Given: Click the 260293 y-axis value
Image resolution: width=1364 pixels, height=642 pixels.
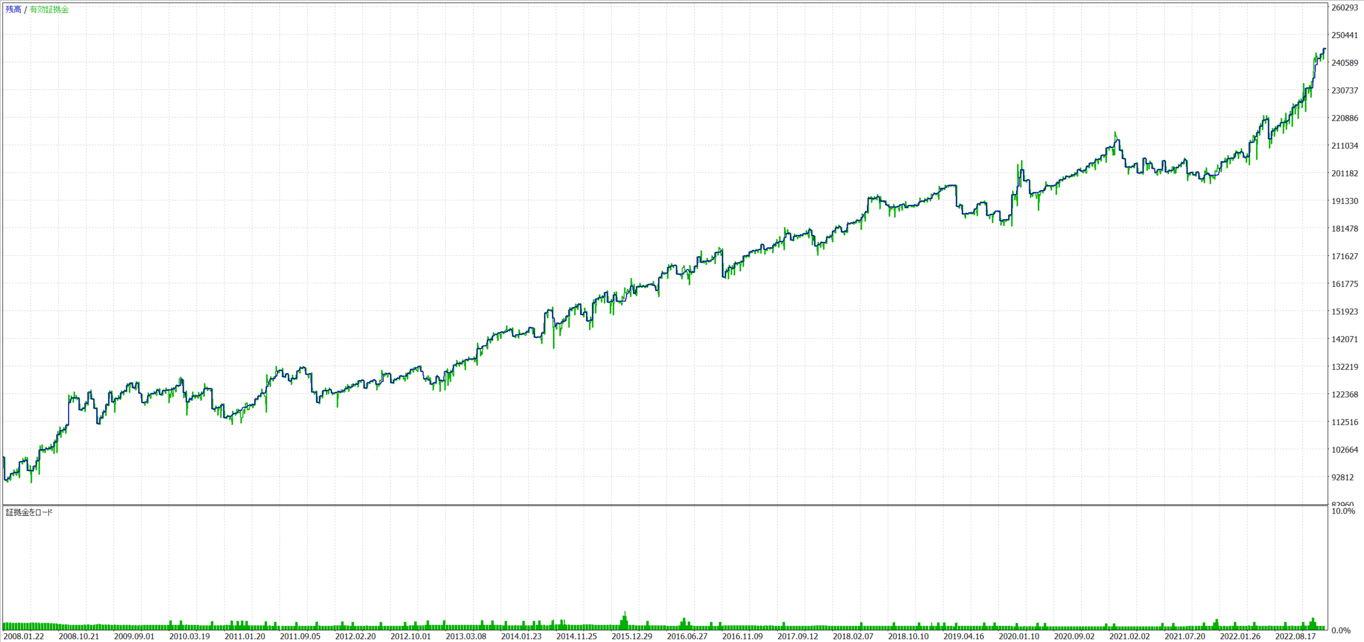Looking at the screenshot, I should pos(1344,7).
